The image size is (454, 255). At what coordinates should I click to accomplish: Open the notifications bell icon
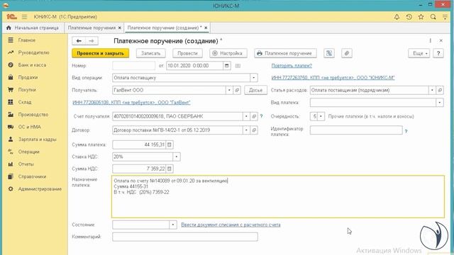[x=397, y=17]
